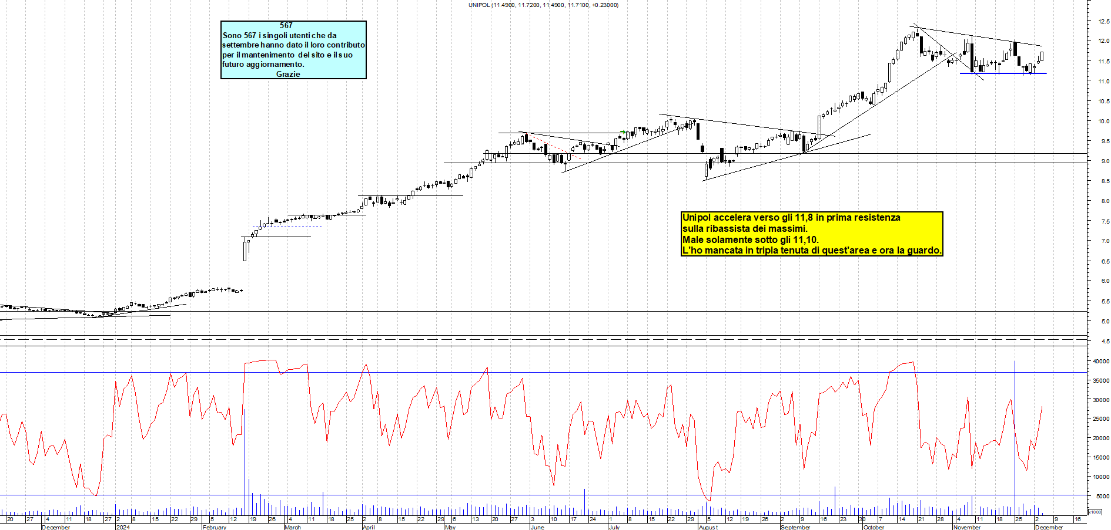The width and height of the screenshot is (1111, 530).
Task: Click the July month label
Action: tap(614, 527)
